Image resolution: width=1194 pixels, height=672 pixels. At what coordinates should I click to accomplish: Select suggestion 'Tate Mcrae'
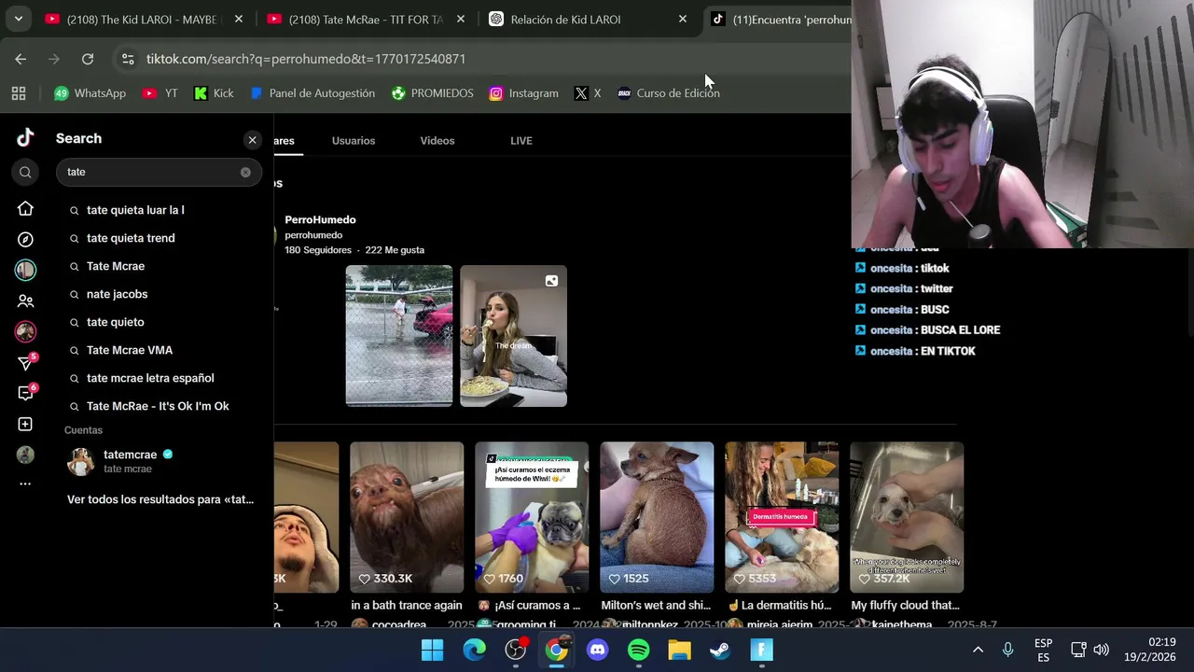(116, 266)
